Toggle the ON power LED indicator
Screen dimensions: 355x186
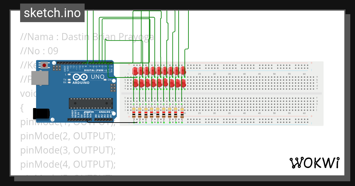105,80
